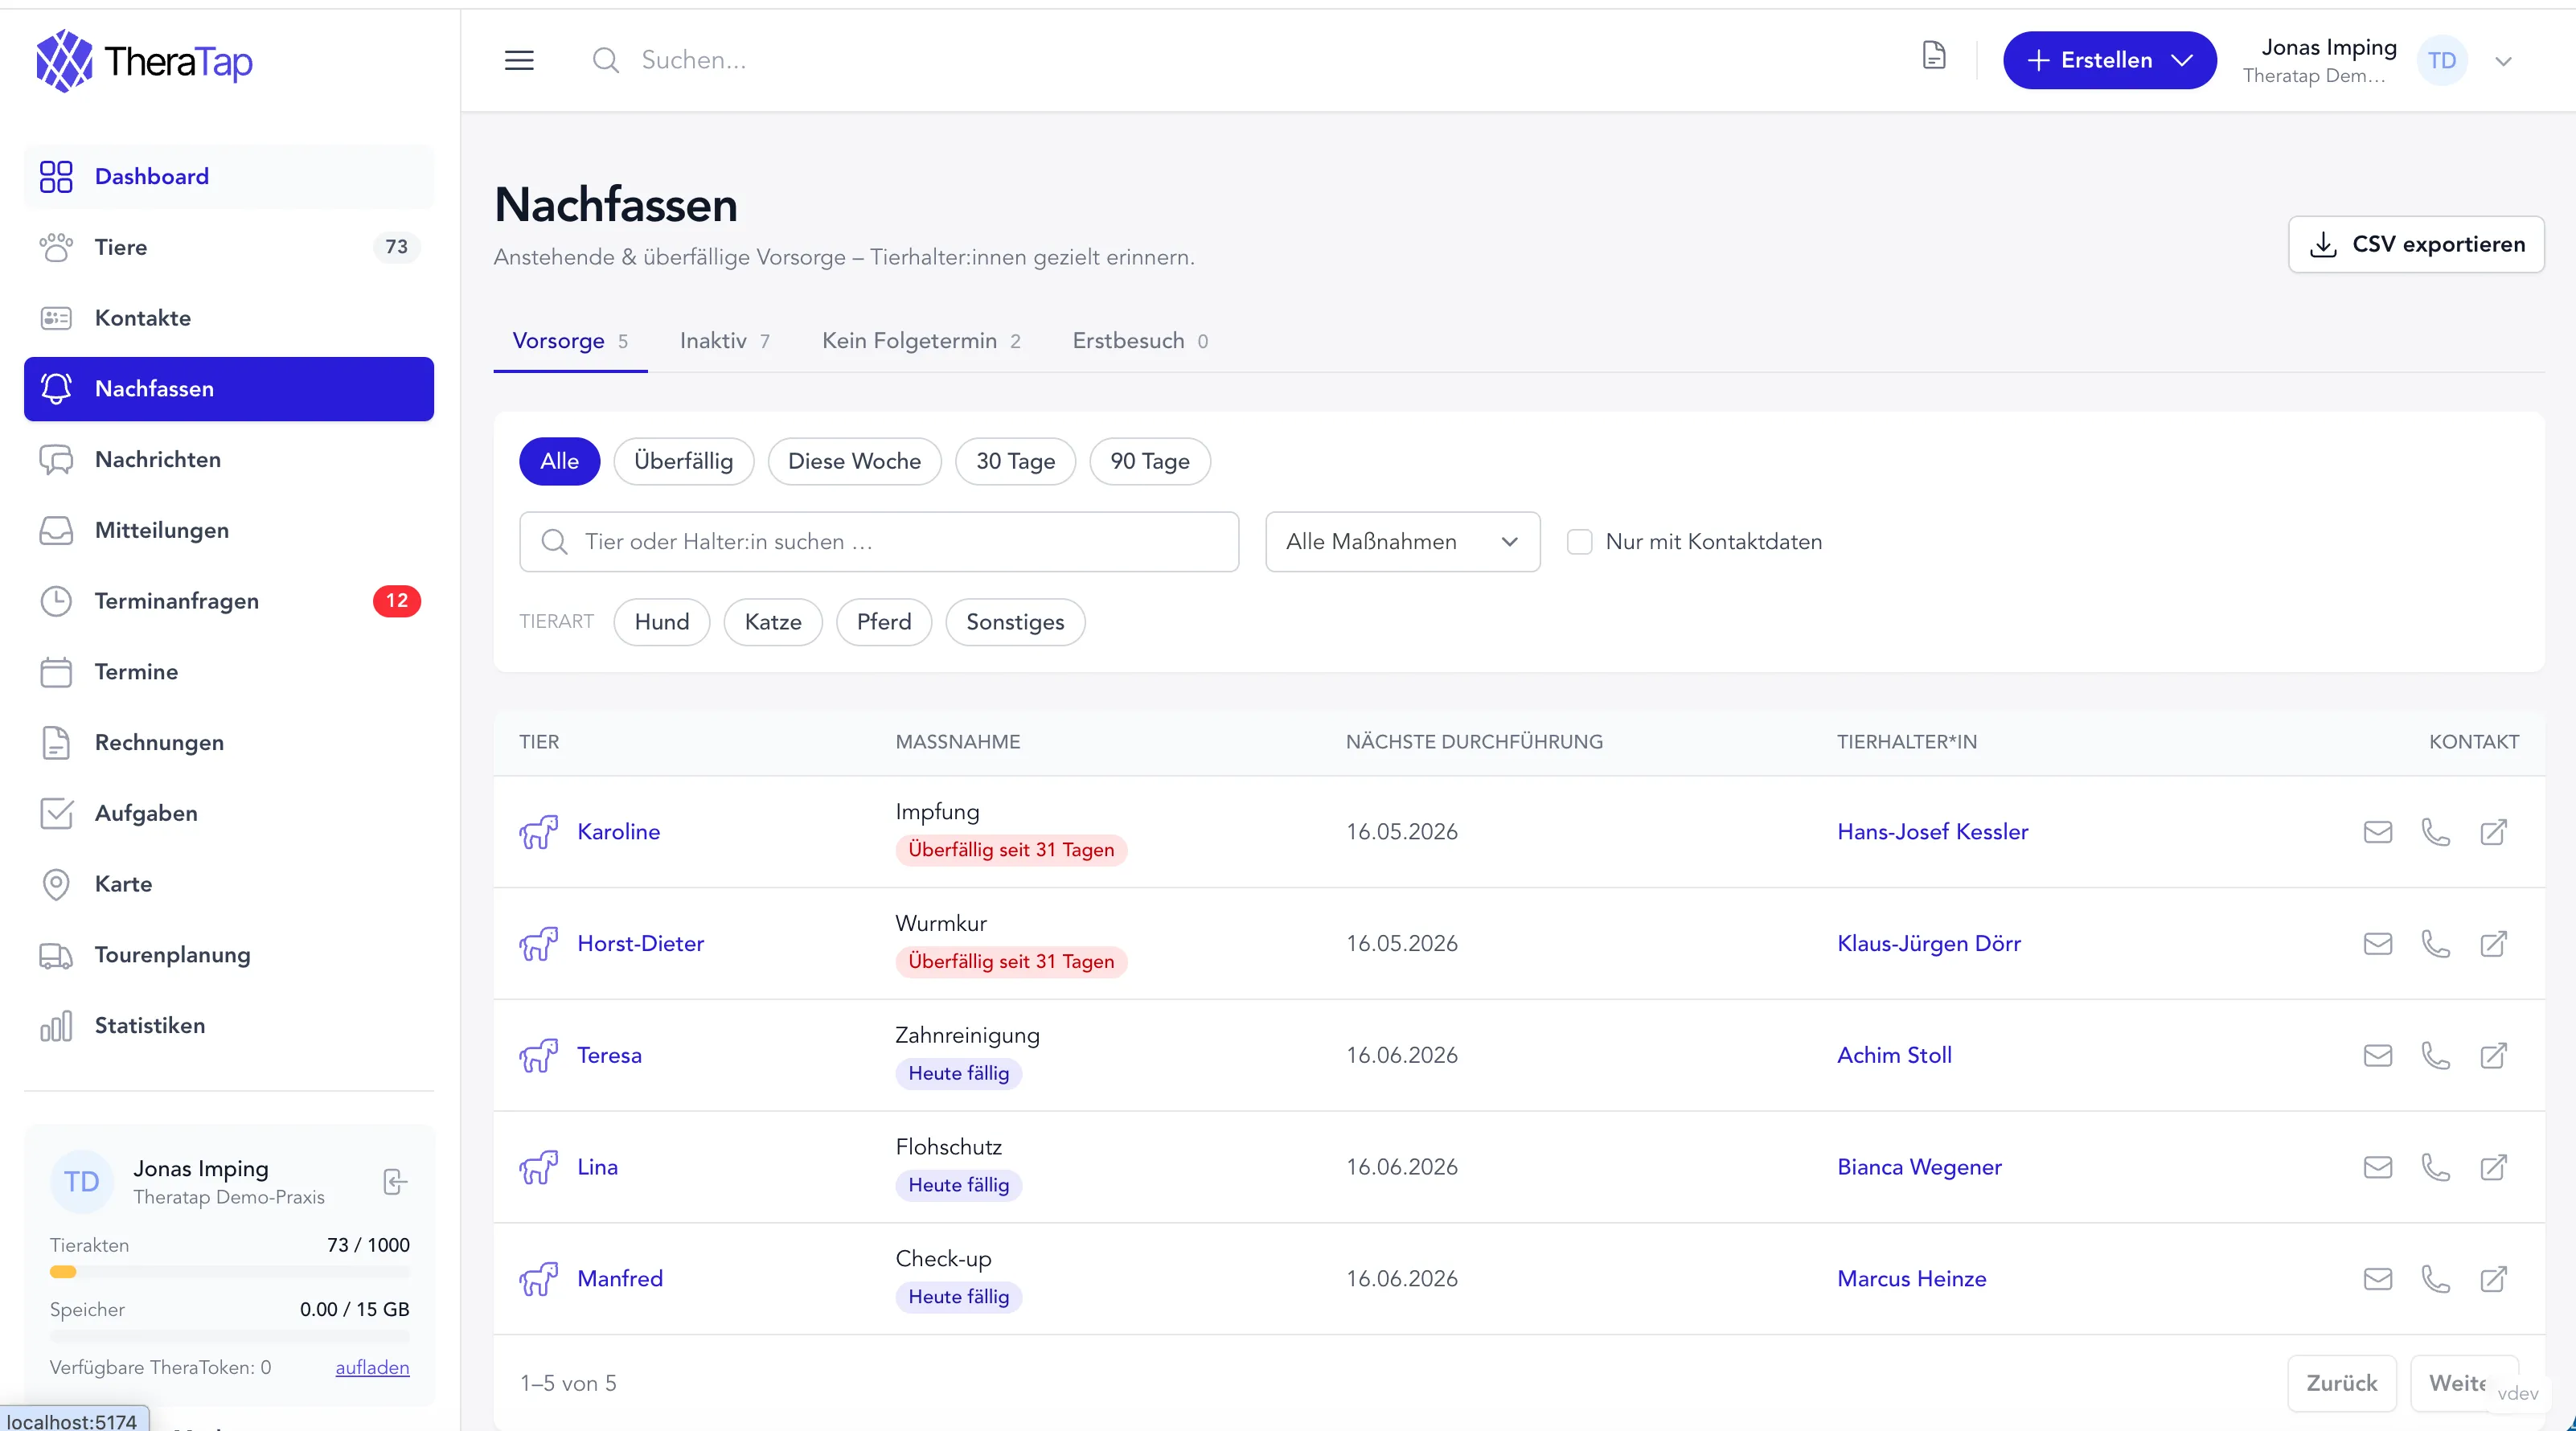Click the Tierakten usage progress bar
The width and height of the screenshot is (2576, 1431).
[x=230, y=1272]
